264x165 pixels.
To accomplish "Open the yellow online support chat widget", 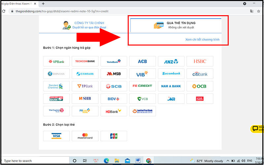I will click(x=257, y=129).
